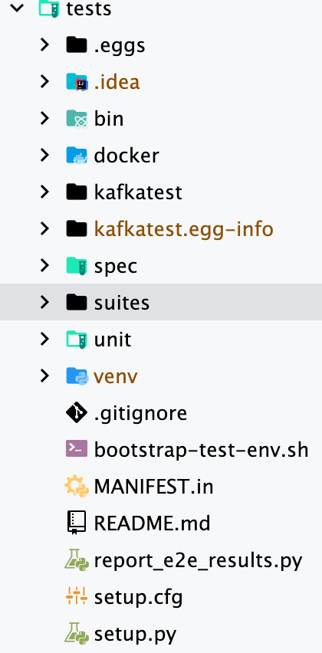Expand the kafkatest.egg-info folder chevron
The image size is (322, 653).
coord(44,228)
